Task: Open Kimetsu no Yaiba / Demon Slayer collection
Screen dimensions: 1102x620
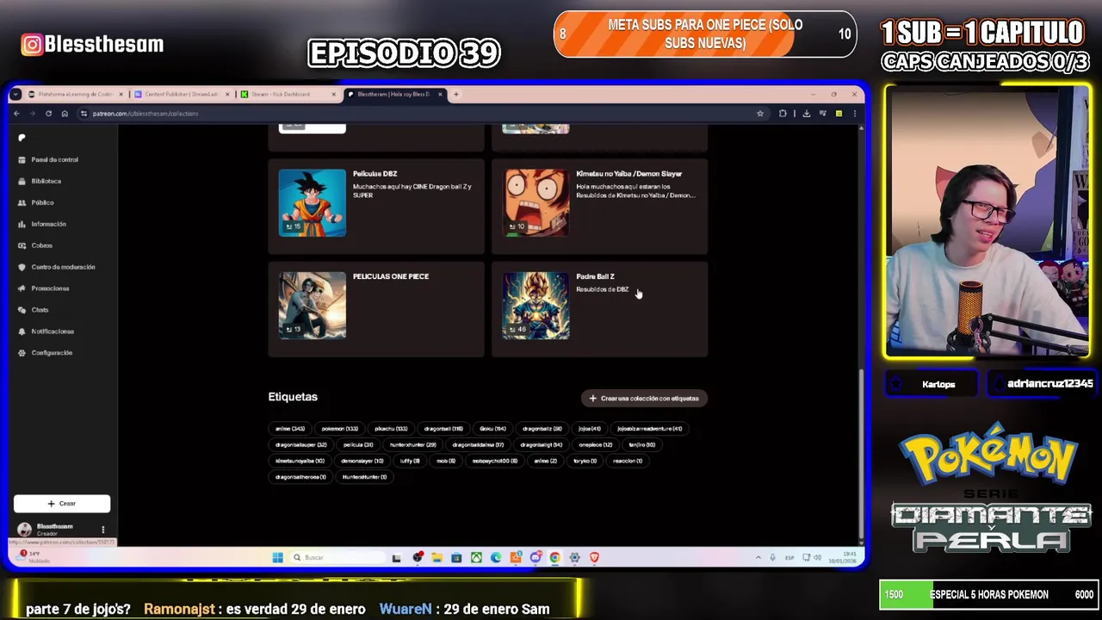Action: coord(629,174)
